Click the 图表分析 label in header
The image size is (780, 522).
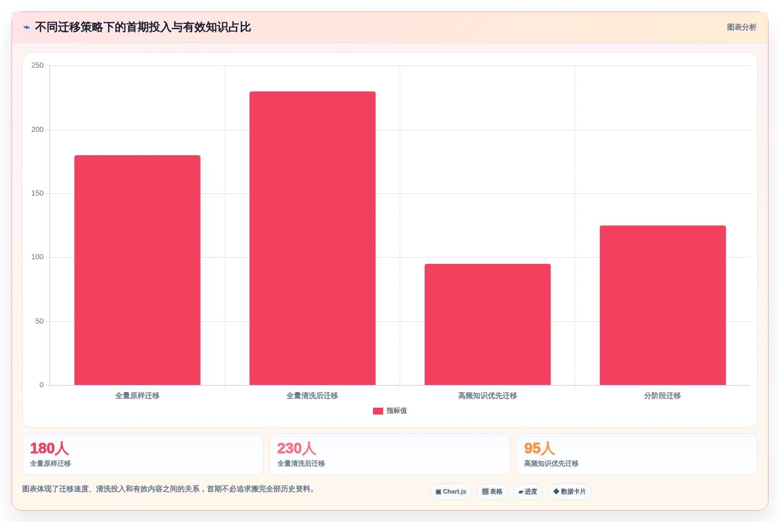741,27
